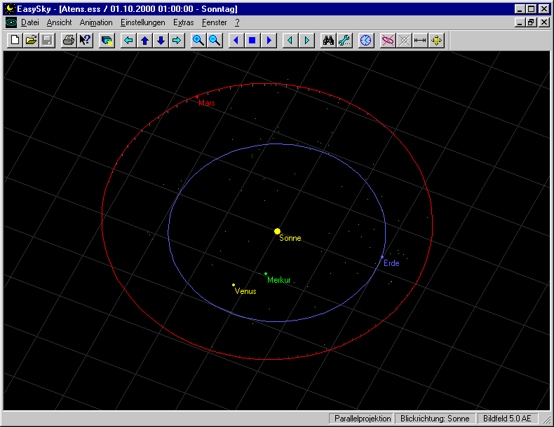
Task: Expand the Ansicht menu
Action: pos(60,22)
